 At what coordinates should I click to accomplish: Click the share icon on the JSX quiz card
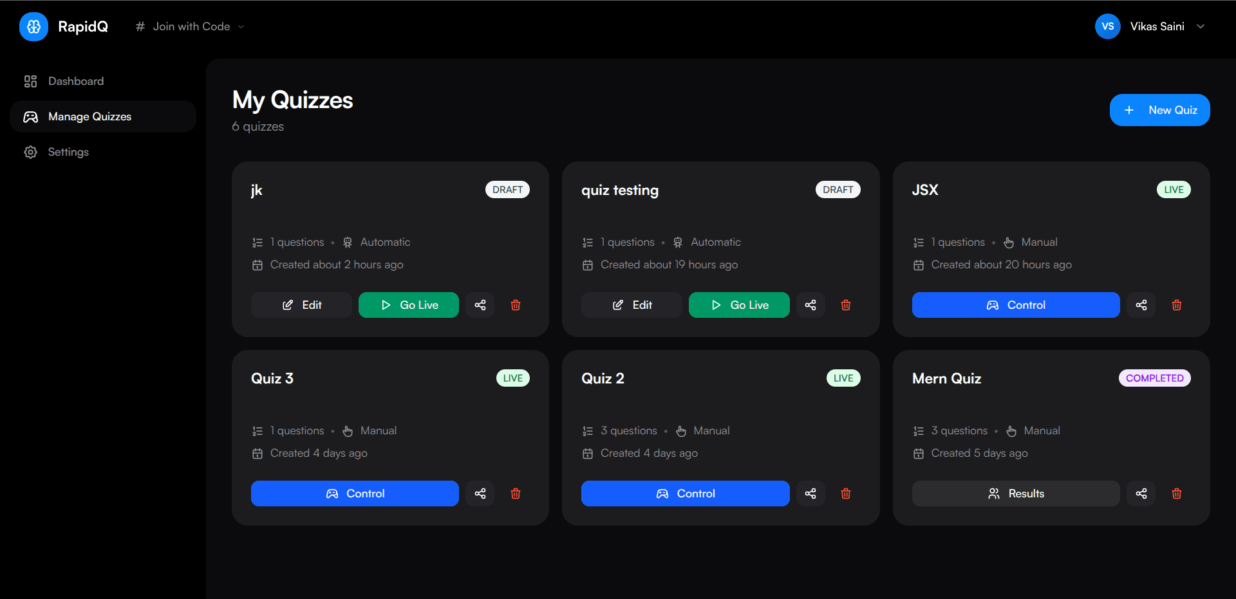1141,305
